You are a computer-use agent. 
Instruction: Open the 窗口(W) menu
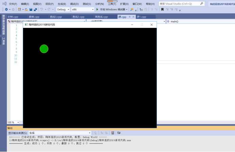coord(137,4)
